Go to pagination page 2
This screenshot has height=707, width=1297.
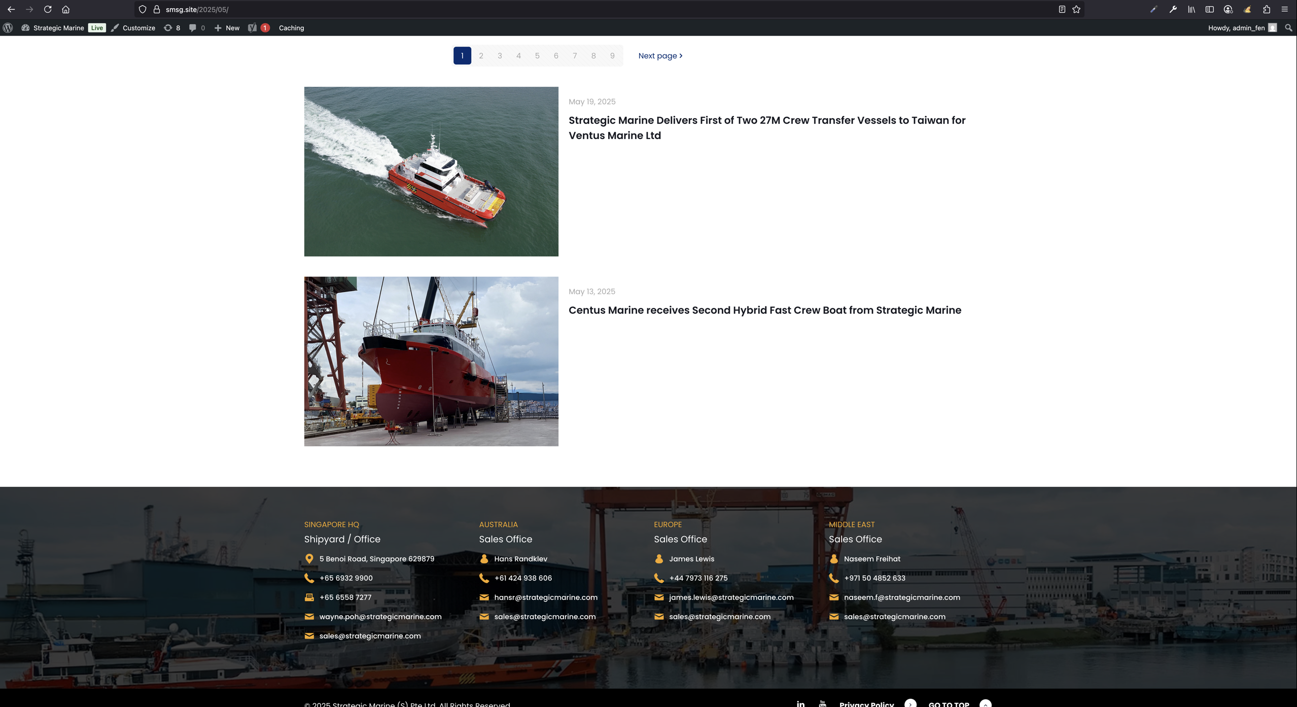click(481, 56)
